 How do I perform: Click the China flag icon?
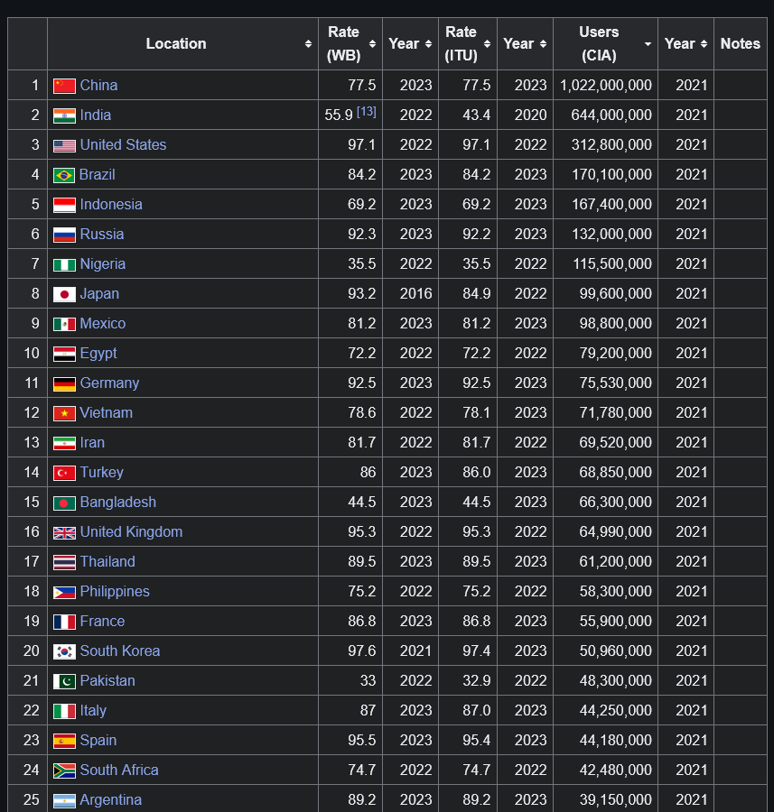tap(64, 86)
